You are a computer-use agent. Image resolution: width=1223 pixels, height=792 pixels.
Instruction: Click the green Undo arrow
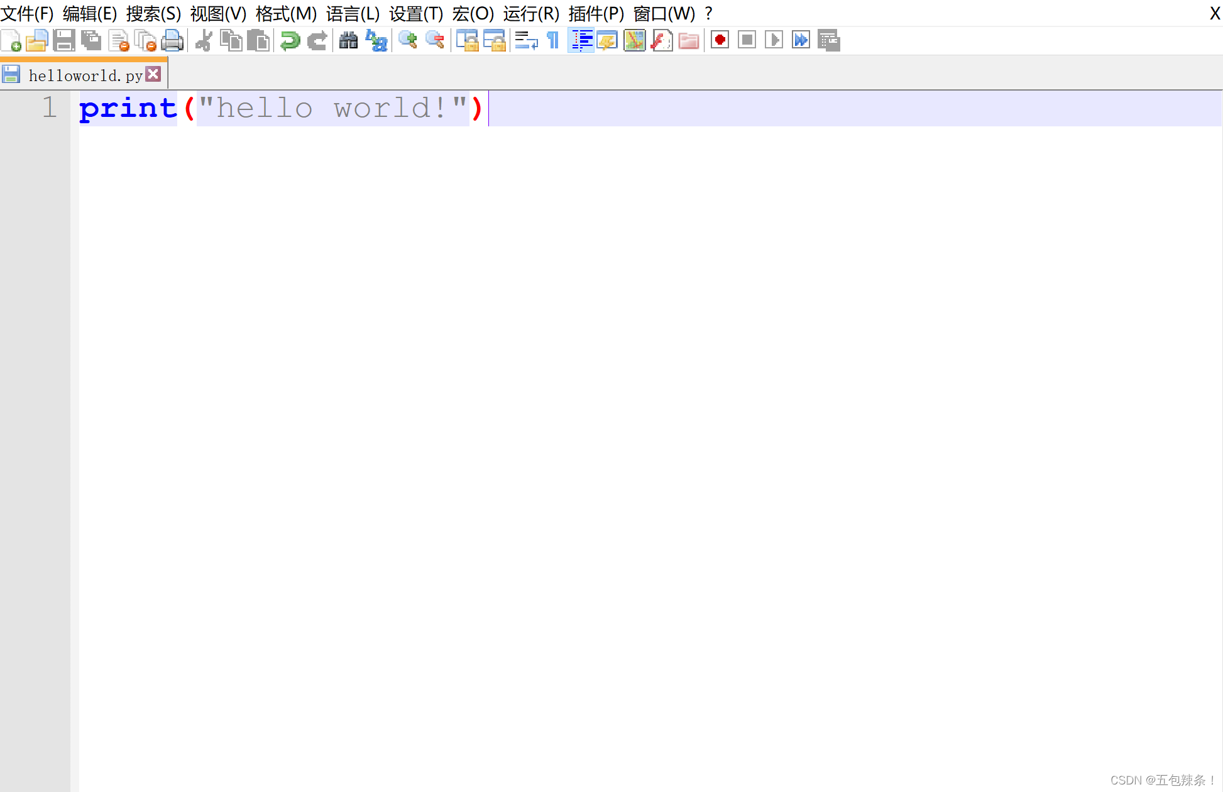(290, 41)
